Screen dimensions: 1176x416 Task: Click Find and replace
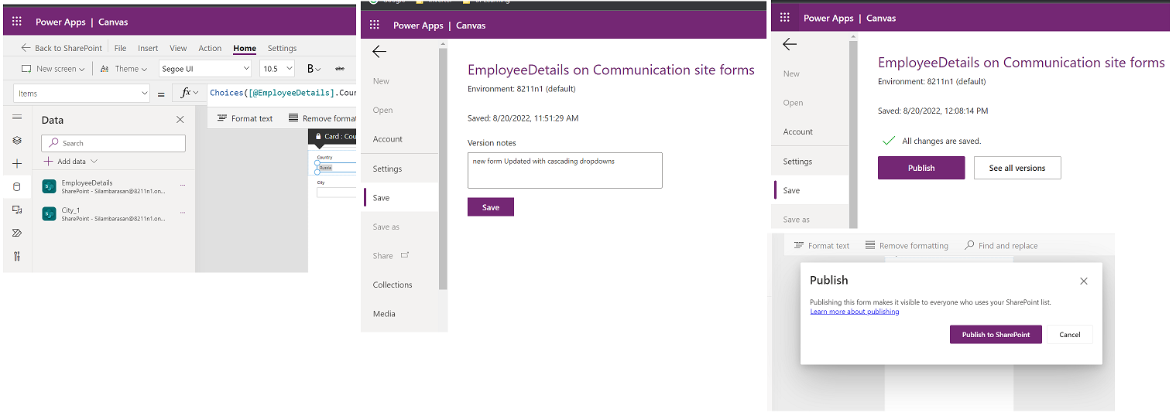point(1001,245)
